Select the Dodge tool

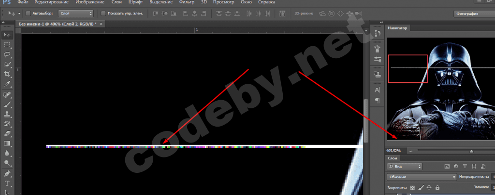pyautogui.click(x=7, y=163)
